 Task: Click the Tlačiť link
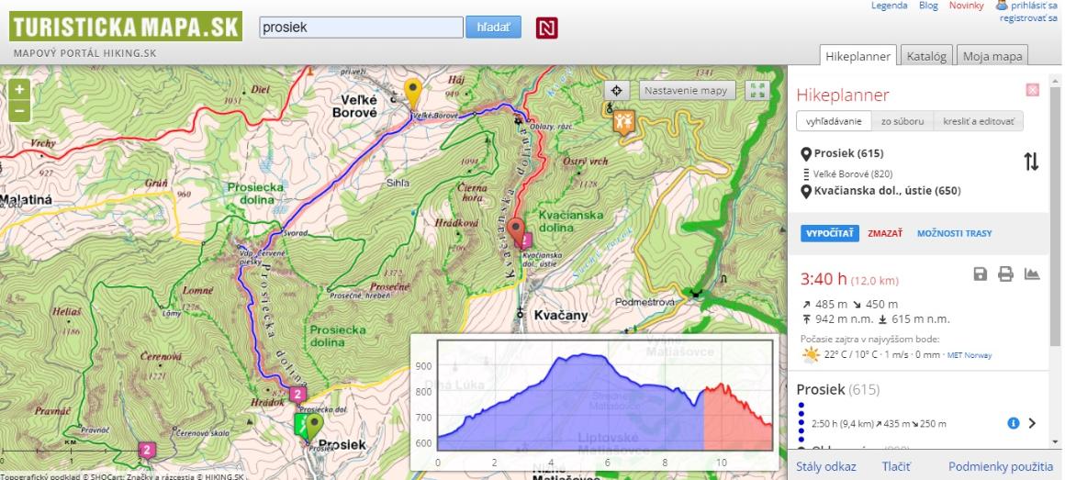(x=897, y=466)
